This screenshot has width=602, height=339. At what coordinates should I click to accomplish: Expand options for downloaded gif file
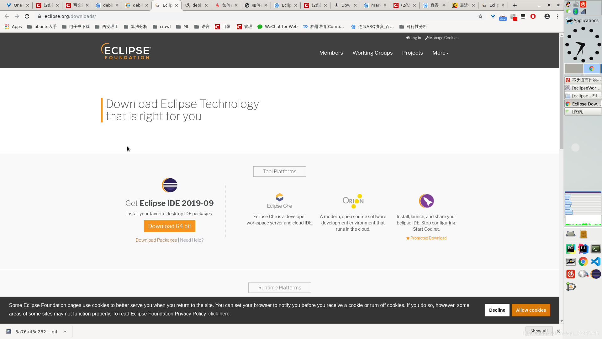65,331
